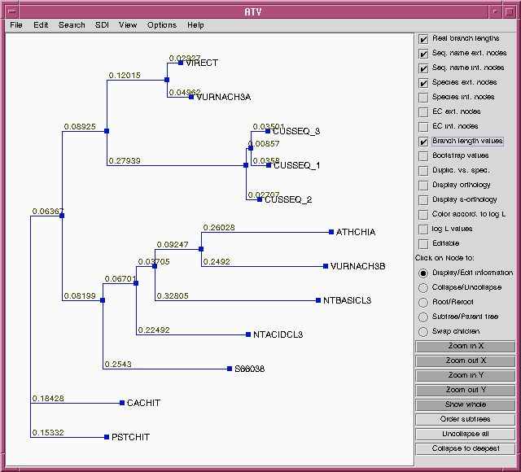The image size is (521, 472).
Task: Click internal node at branch 0.03705
Action: (x=155, y=266)
